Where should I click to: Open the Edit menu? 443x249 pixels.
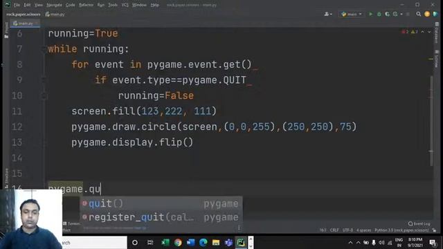[x=27, y=5]
